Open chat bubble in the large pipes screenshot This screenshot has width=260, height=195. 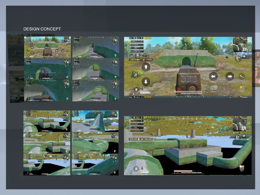tap(244, 136)
